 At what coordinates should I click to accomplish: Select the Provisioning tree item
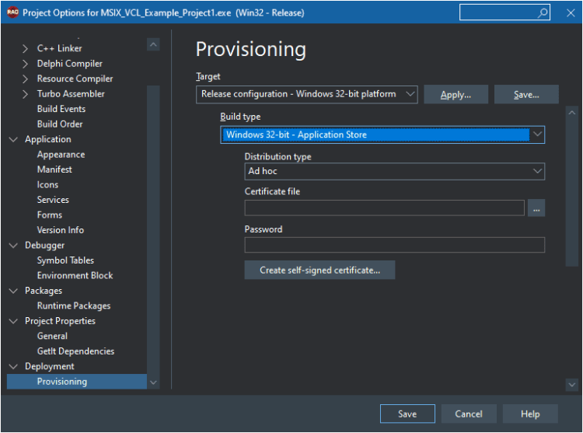pos(77,382)
